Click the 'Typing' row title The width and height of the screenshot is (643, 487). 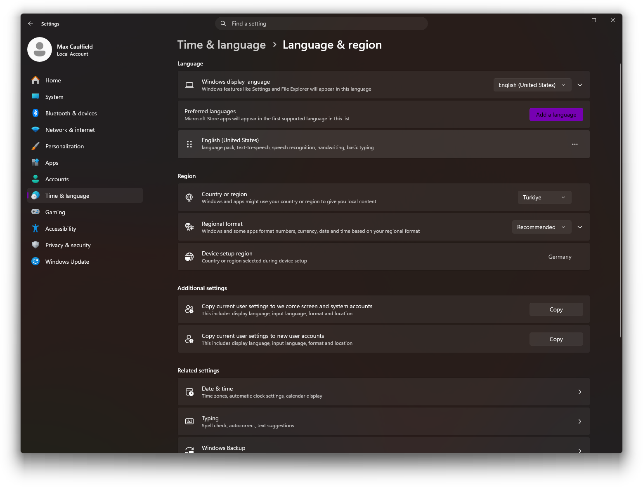(x=210, y=418)
